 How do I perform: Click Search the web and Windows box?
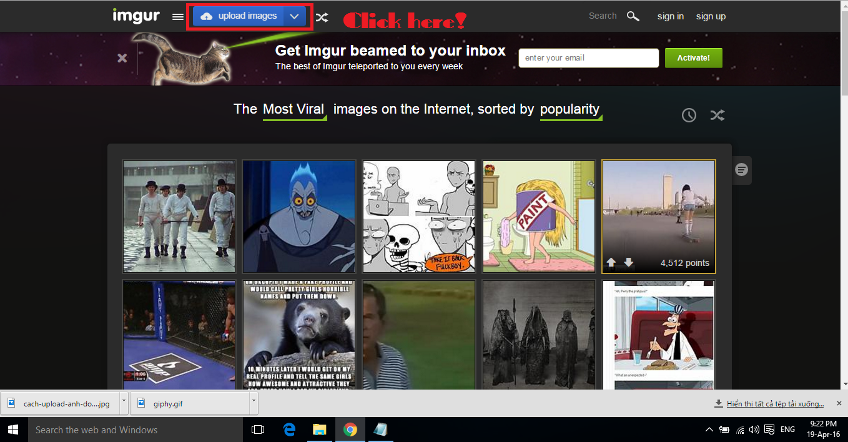[x=135, y=430]
